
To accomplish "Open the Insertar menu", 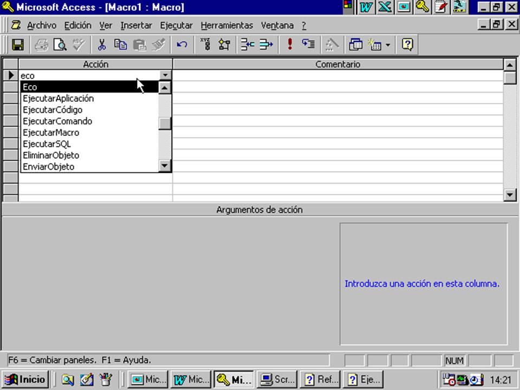I will [x=136, y=25].
